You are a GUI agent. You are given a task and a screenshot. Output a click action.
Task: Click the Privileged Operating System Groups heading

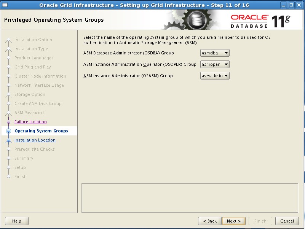coord(54,20)
